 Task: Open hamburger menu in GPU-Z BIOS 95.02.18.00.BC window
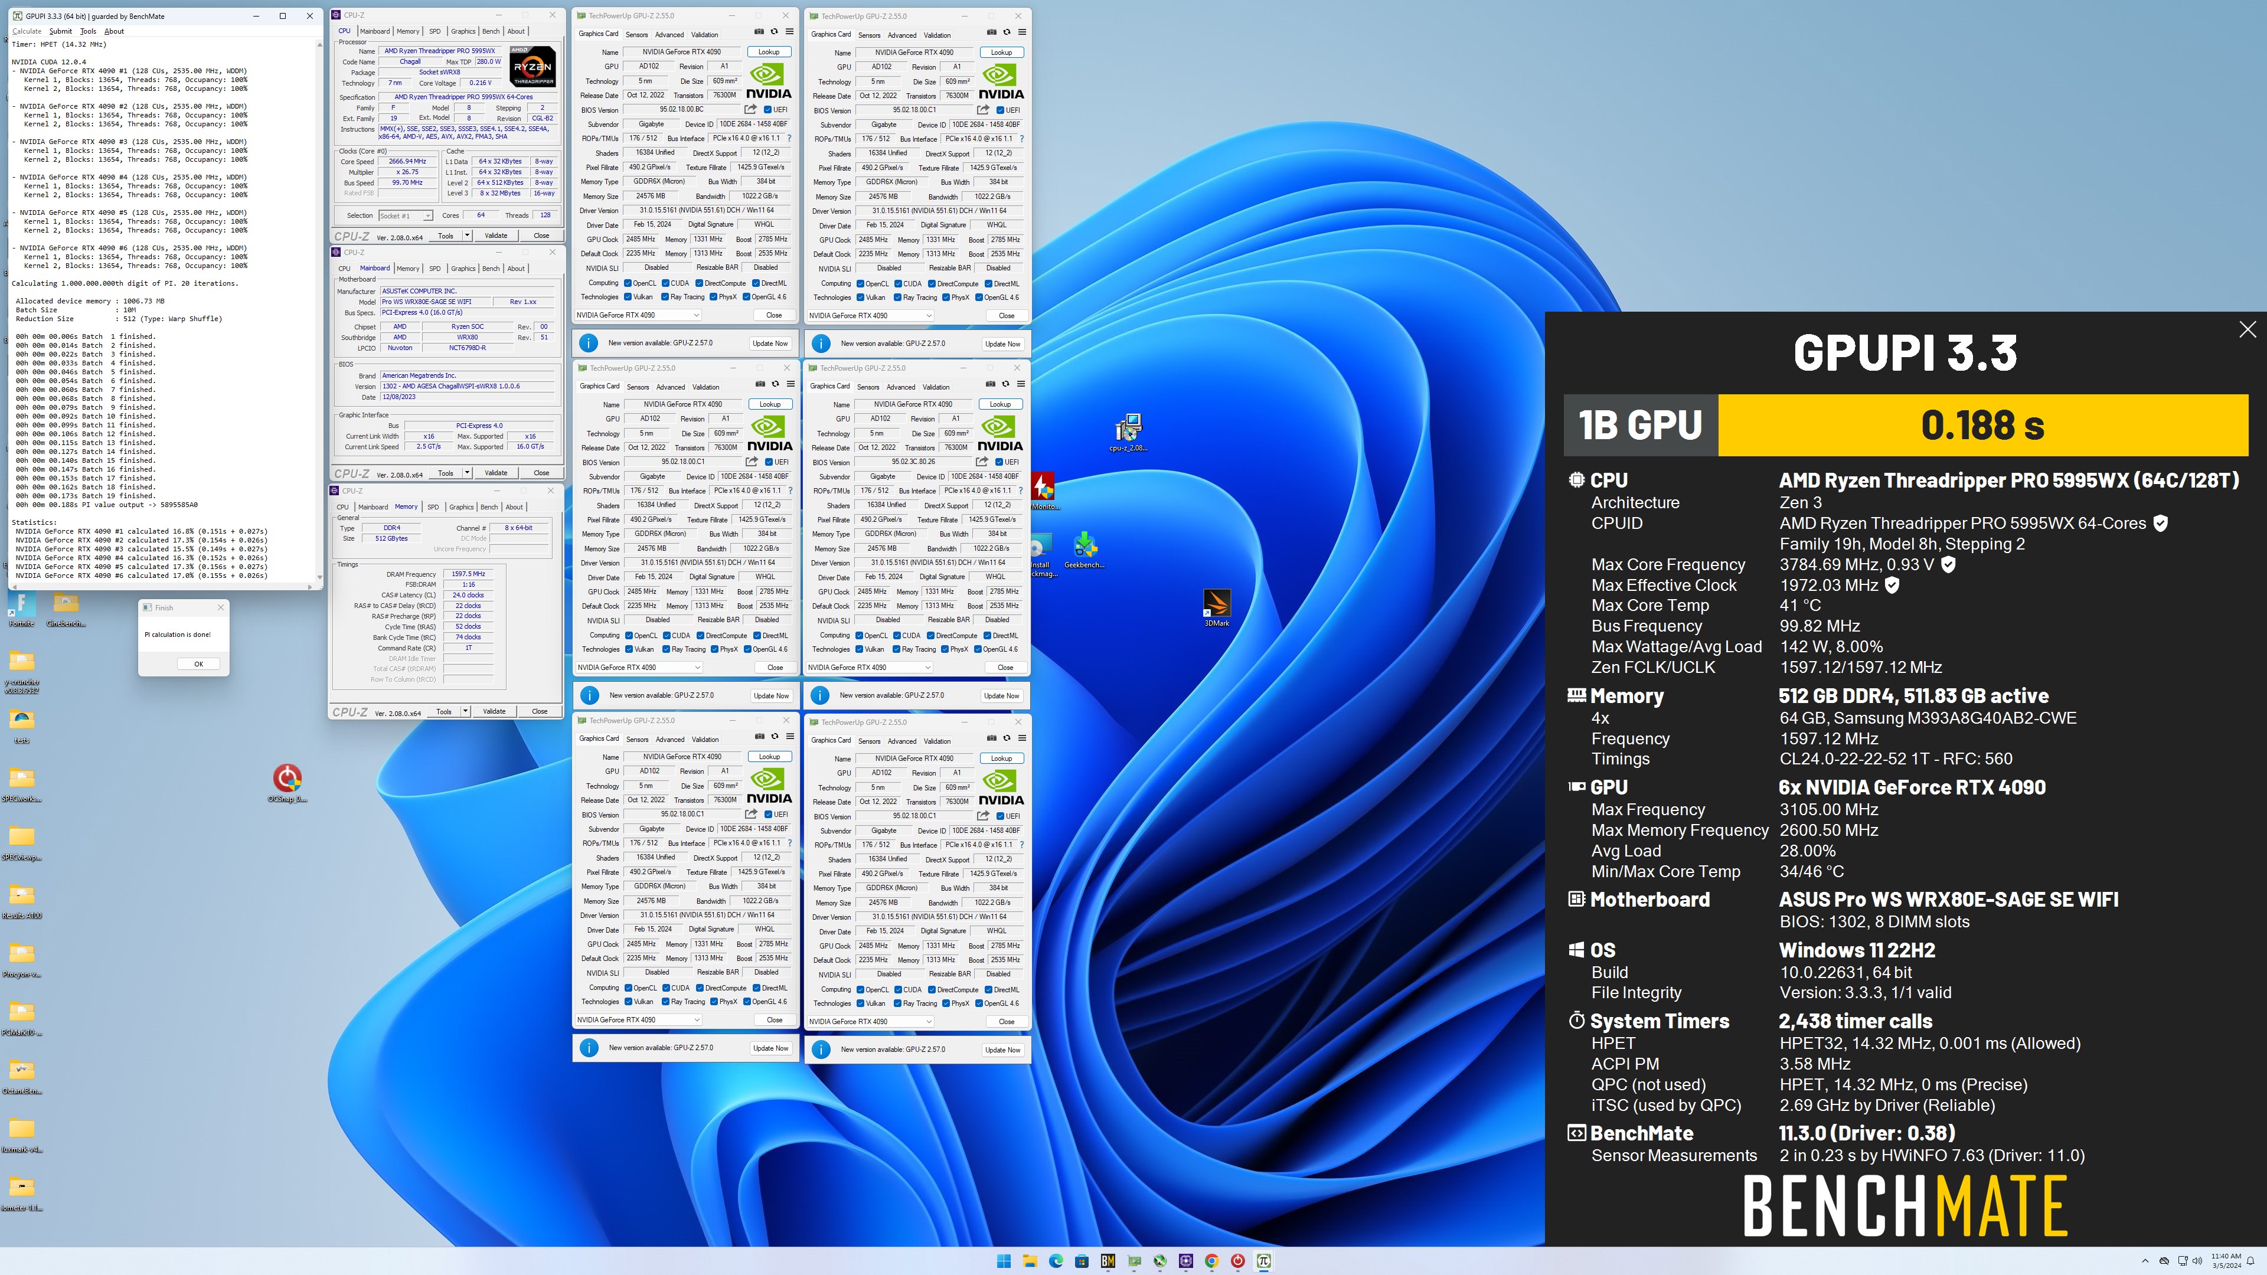[789, 32]
